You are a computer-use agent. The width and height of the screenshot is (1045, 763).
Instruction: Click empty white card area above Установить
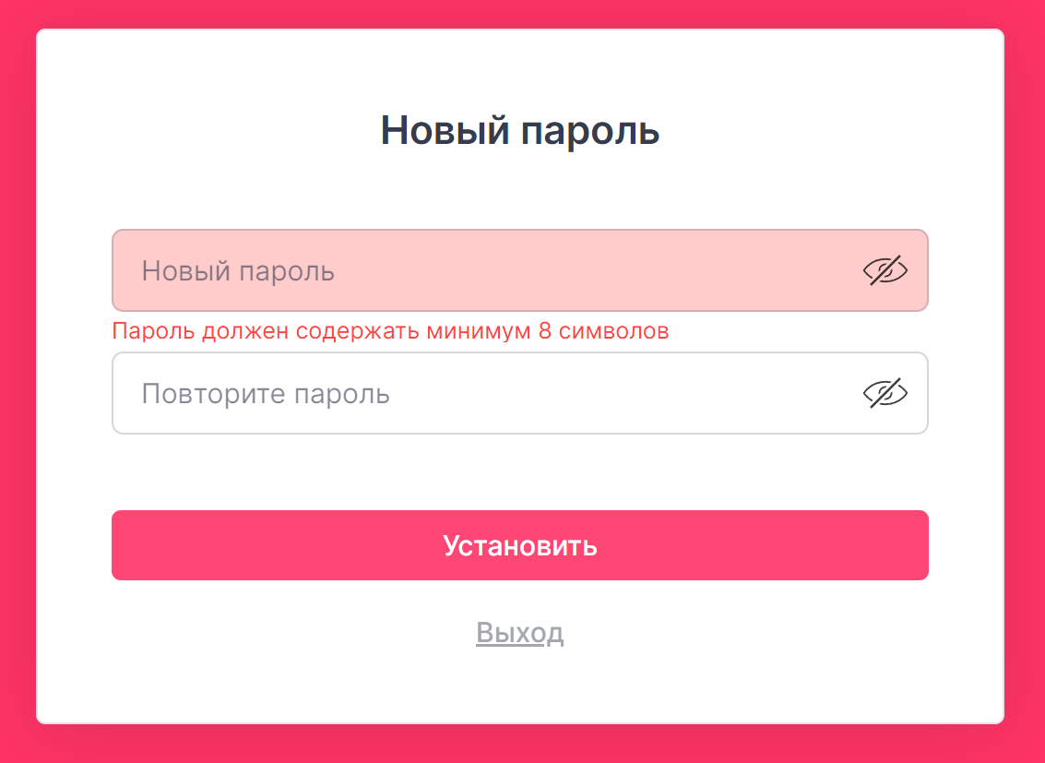point(520,471)
